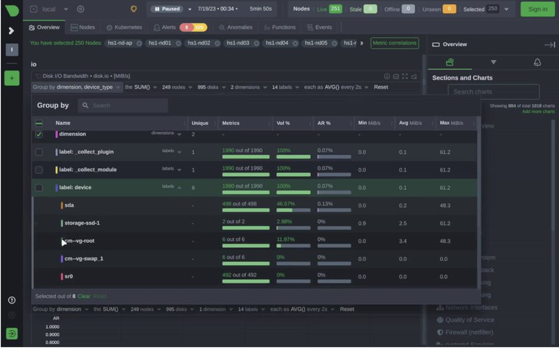The image size is (559, 349).
Task: Switch to the Kubernetes tab
Action: [x=124, y=27]
